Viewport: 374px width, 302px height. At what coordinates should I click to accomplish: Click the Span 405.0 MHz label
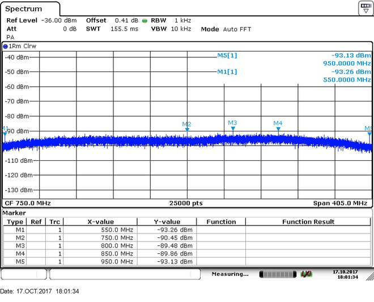click(340, 203)
